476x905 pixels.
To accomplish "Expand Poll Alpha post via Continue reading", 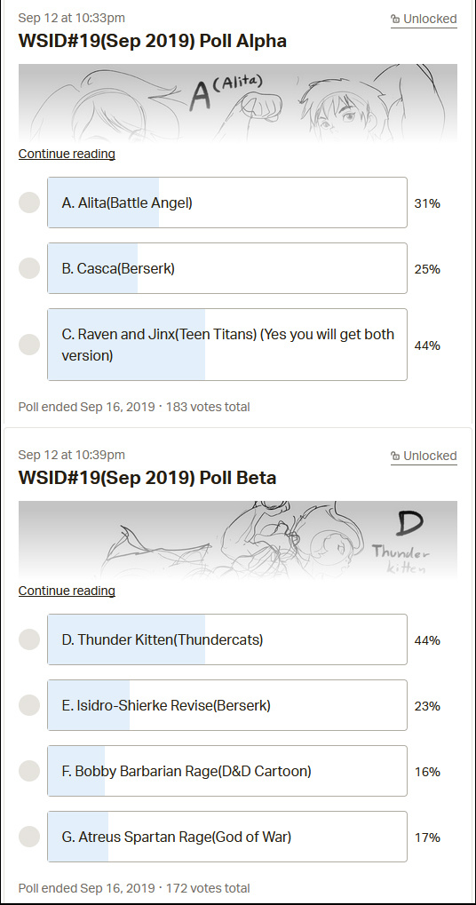I will pyautogui.click(x=67, y=155).
